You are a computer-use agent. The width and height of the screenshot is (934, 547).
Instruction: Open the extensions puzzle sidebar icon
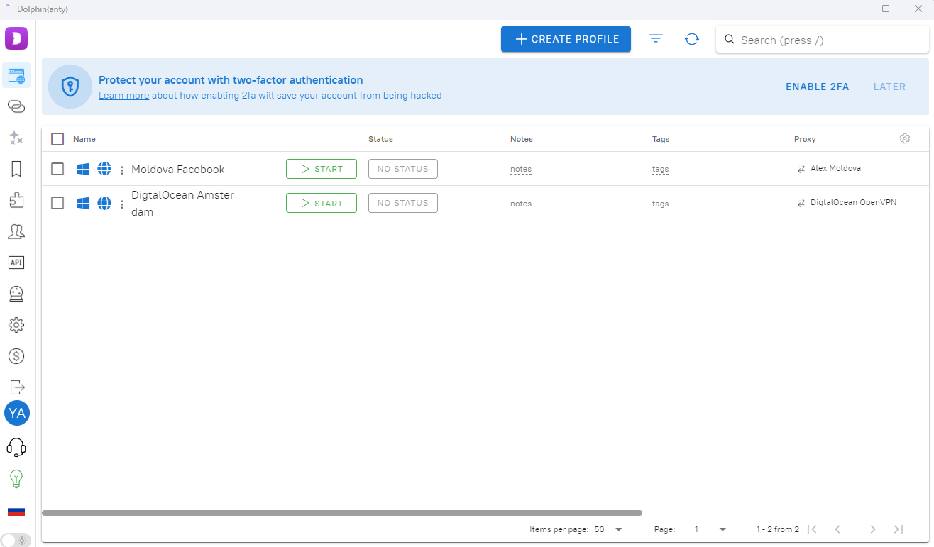tap(16, 200)
